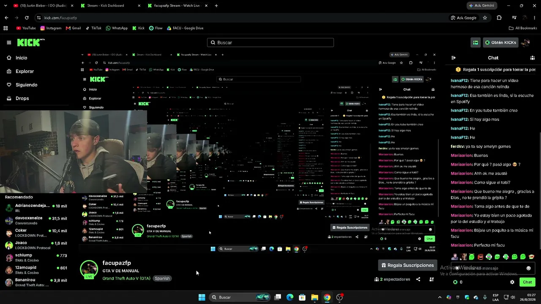Send message with the green Chat button

pos(527,282)
